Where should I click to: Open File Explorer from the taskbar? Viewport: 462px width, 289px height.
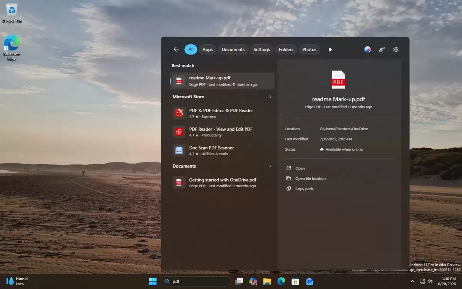coord(267,281)
